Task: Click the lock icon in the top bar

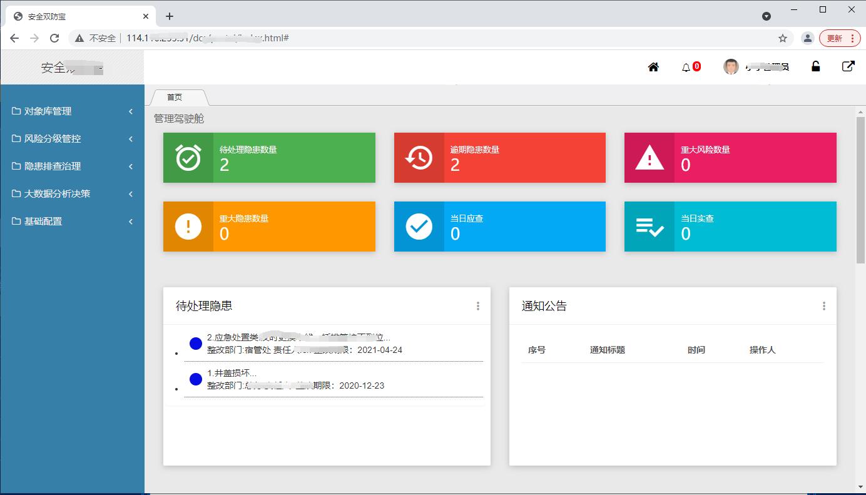Action: (815, 66)
